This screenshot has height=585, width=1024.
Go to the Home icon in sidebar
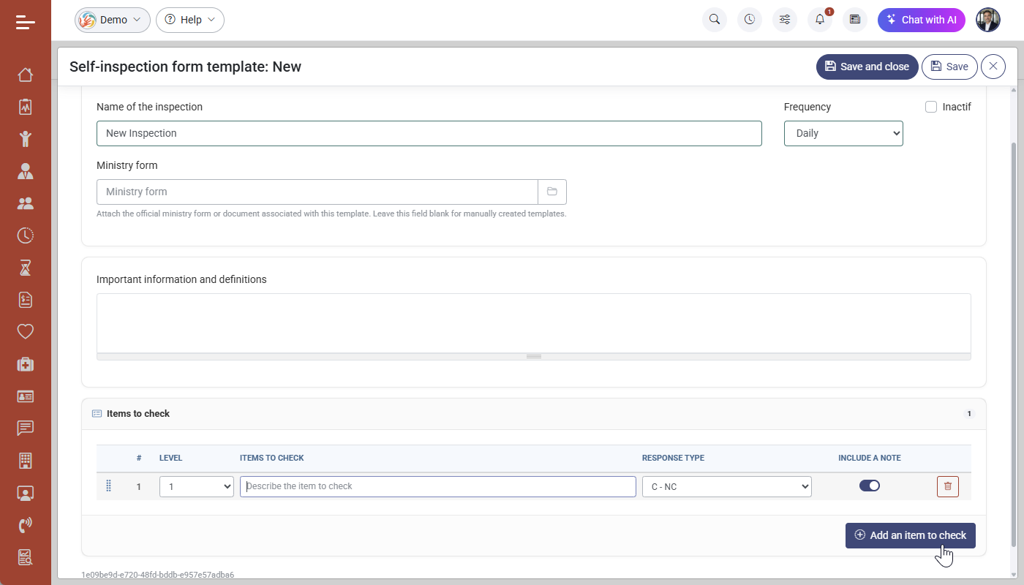click(x=26, y=75)
